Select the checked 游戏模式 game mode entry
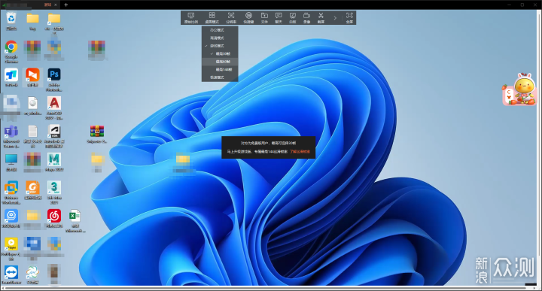 pyautogui.click(x=220, y=46)
